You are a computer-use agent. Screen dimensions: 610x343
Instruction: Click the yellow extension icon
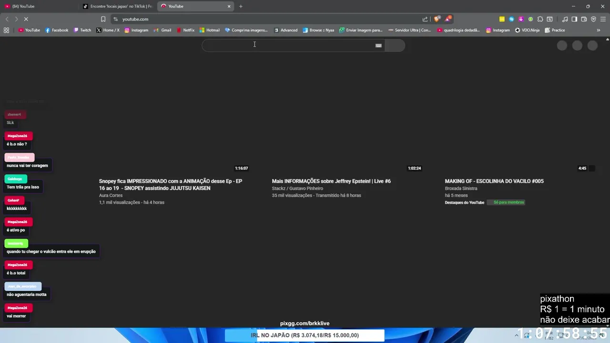tap(502, 19)
